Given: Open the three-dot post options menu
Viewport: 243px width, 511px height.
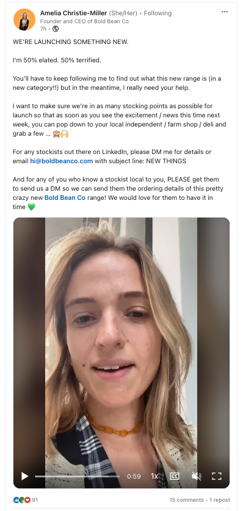Looking at the screenshot, I should point(225,12).
